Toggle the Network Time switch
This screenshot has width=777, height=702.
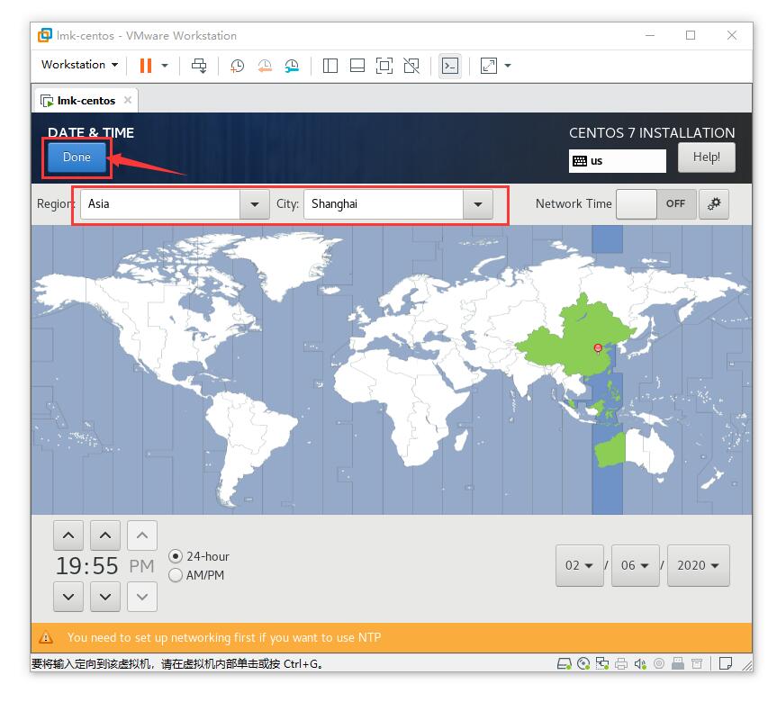click(656, 204)
